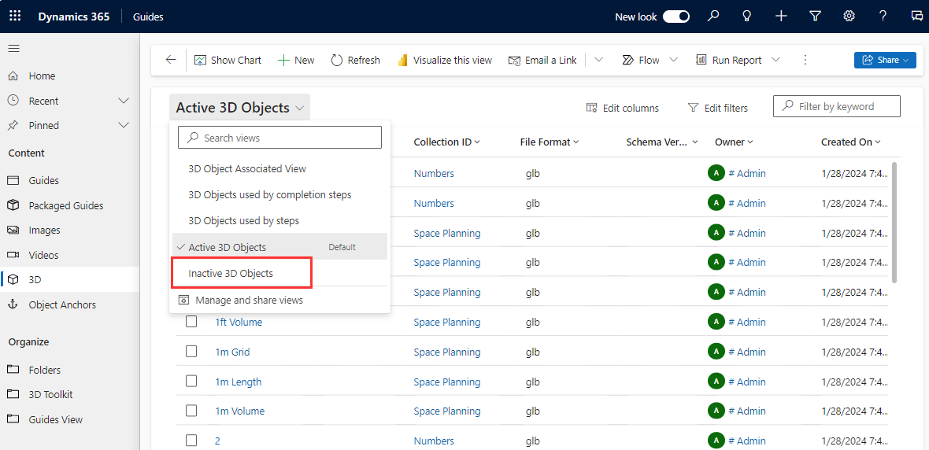Open the app launcher waffle icon
The image size is (929, 450).
(15, 17)
